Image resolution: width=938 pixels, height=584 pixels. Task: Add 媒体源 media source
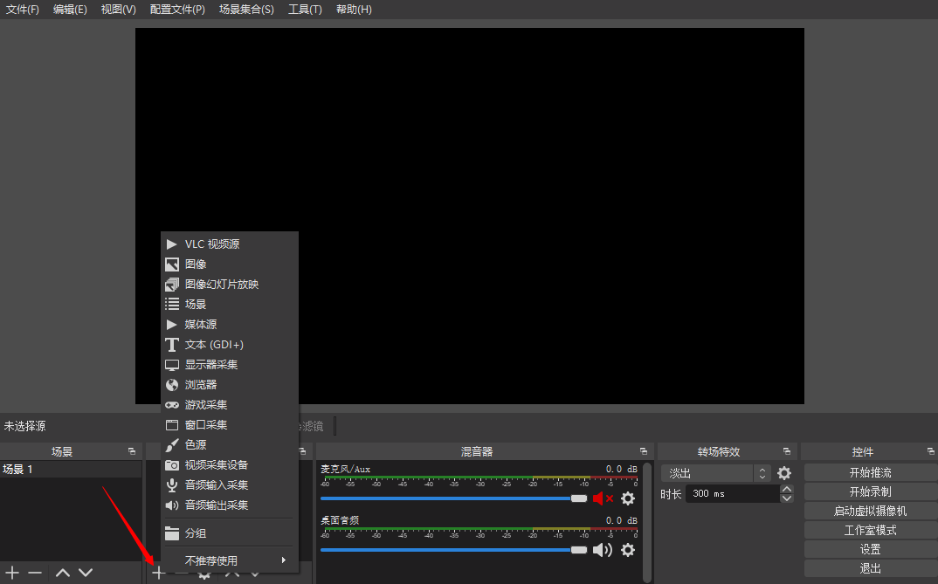tap(230, 325)
